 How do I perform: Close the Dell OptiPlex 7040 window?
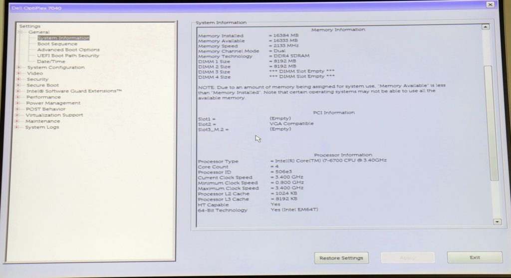(x=490, y=4)
